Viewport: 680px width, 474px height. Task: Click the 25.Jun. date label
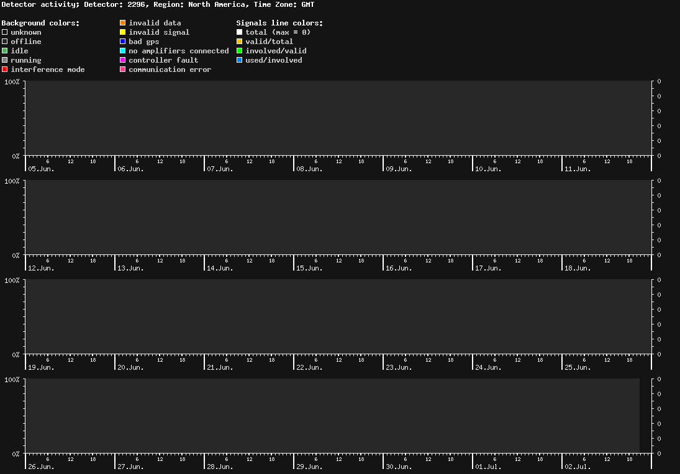[x=578, y=367]
